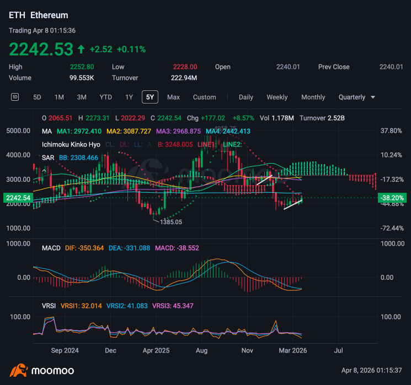Click the VRSI3: 45.347 value
411x385 pixels.
pos(173,306)
